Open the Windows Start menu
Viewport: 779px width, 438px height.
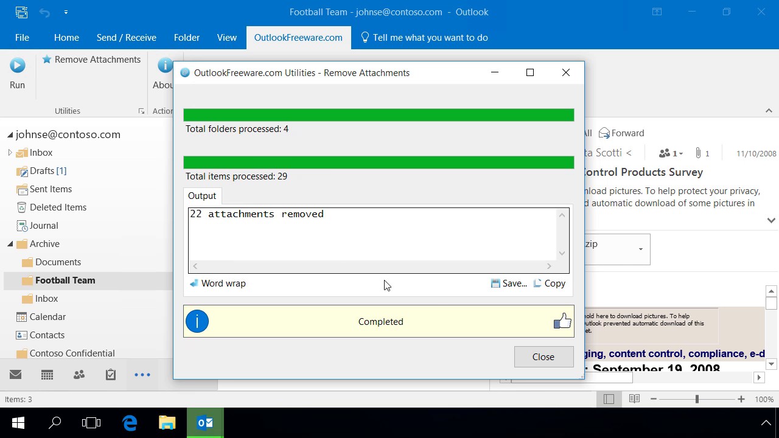click(18, 423)
